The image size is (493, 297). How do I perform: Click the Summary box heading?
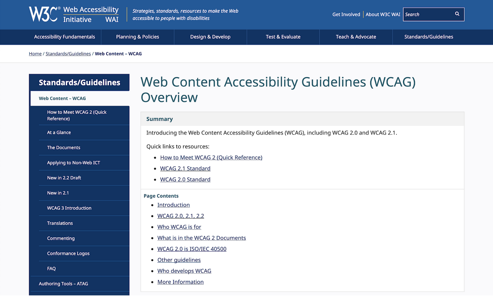coord(160,119)
